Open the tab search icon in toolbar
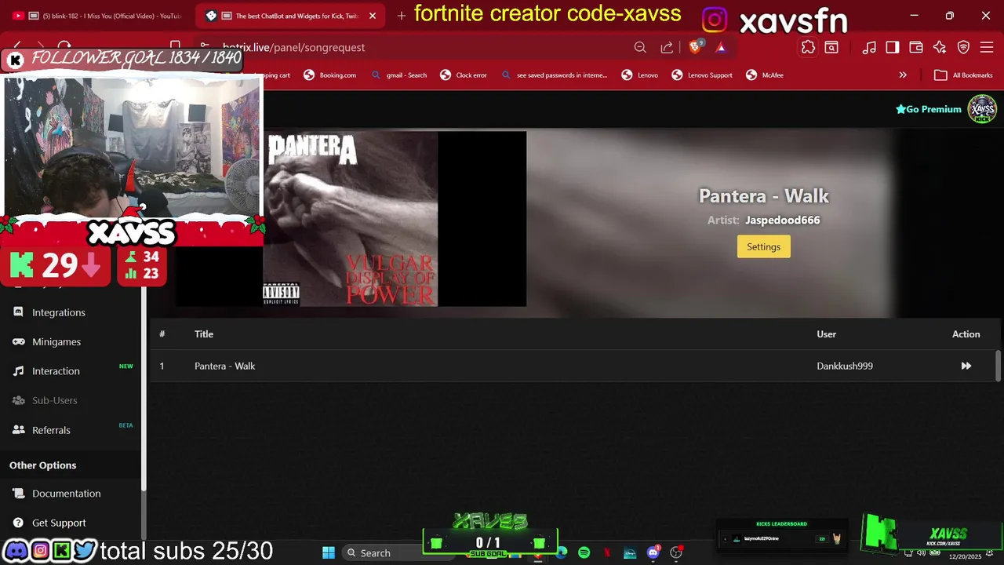The image size is (1004, 565). click(x=831, y=47)
